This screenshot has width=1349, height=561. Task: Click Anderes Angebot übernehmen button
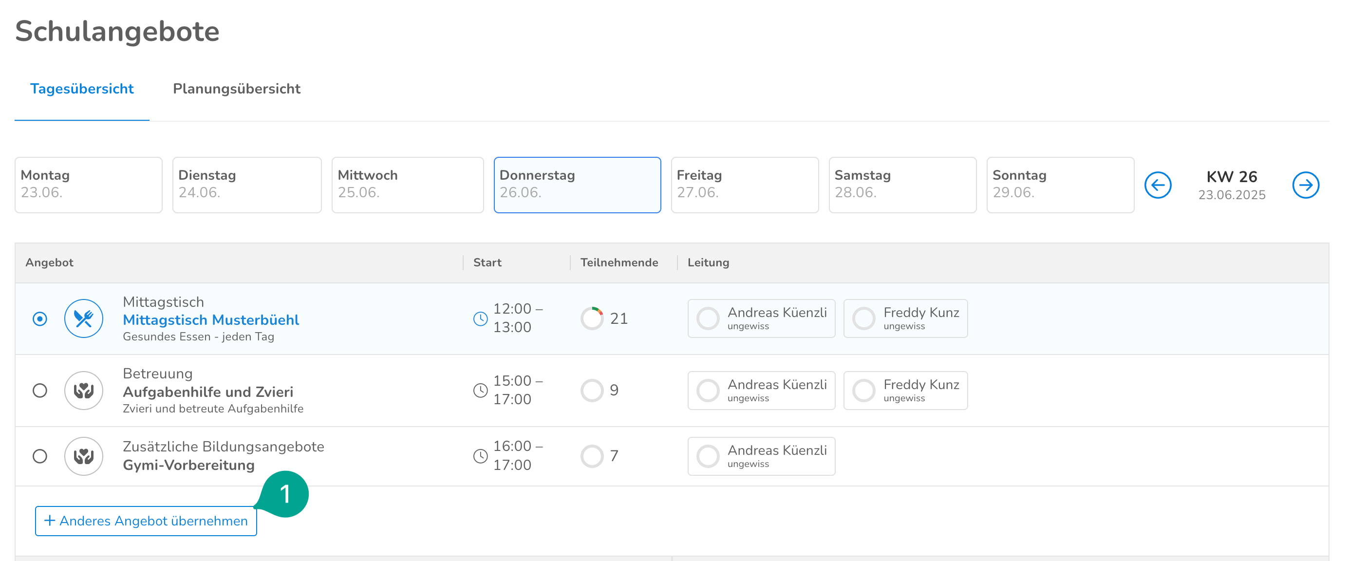[146, 521]
